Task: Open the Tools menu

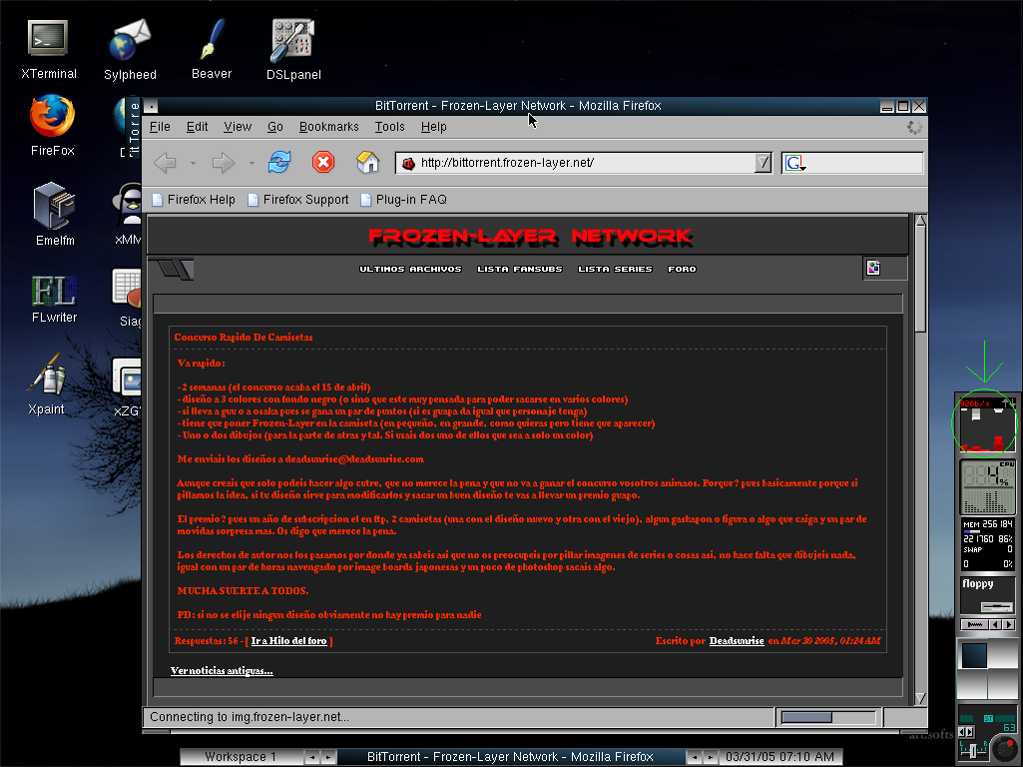Action: (389, 127)
